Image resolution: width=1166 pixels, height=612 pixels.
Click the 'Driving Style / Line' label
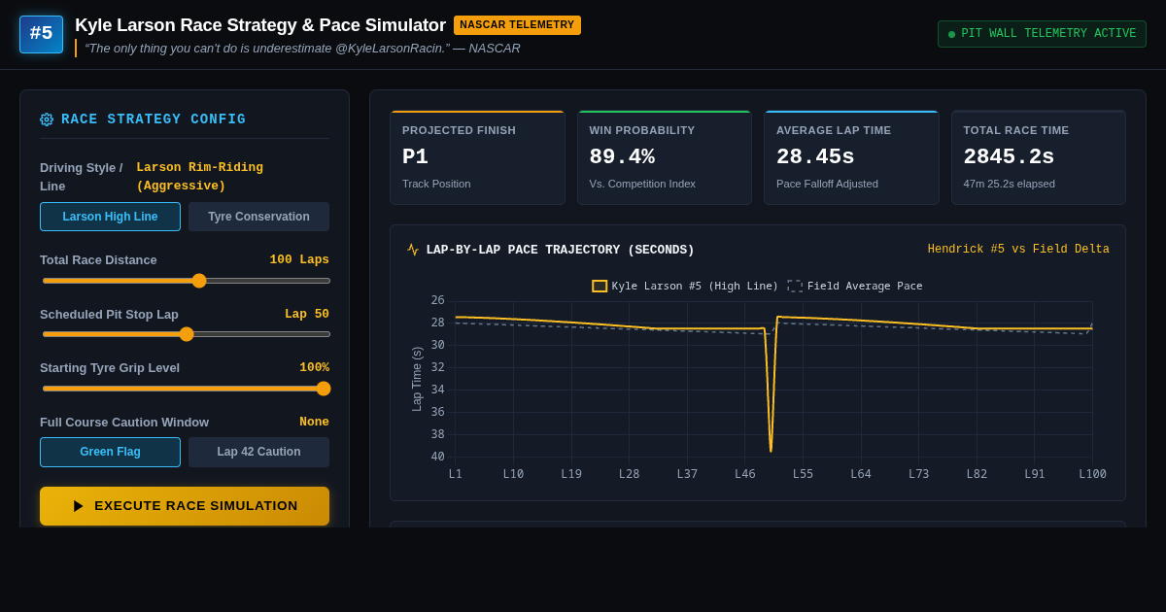tap(82, 177)
